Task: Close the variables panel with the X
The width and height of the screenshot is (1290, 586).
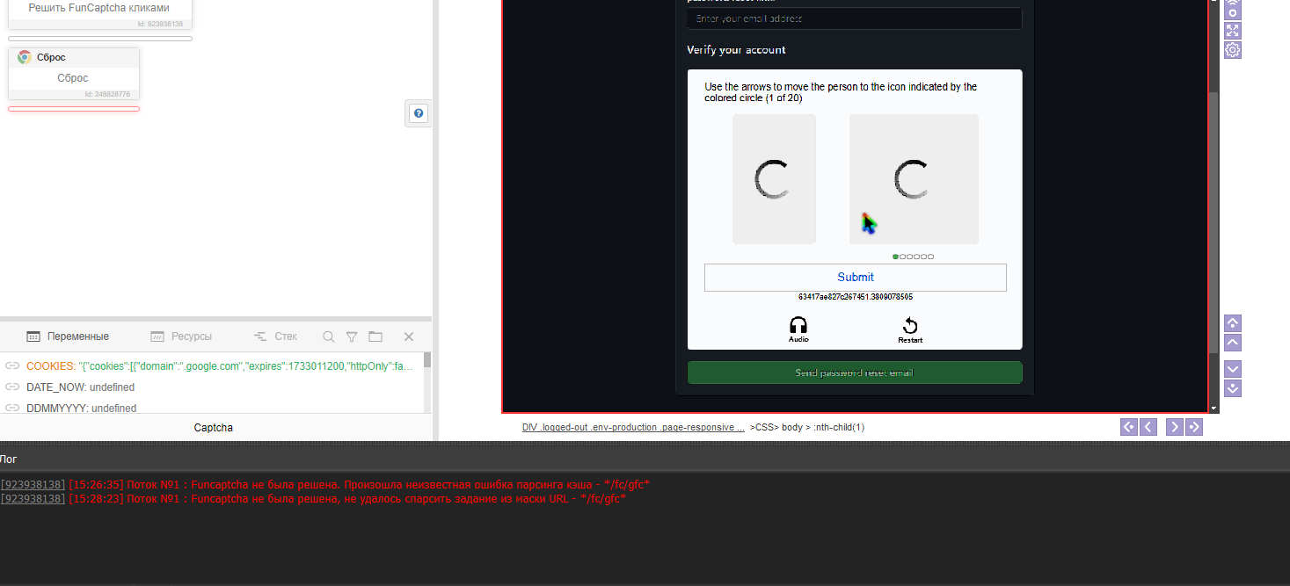Action: [409, 336]
